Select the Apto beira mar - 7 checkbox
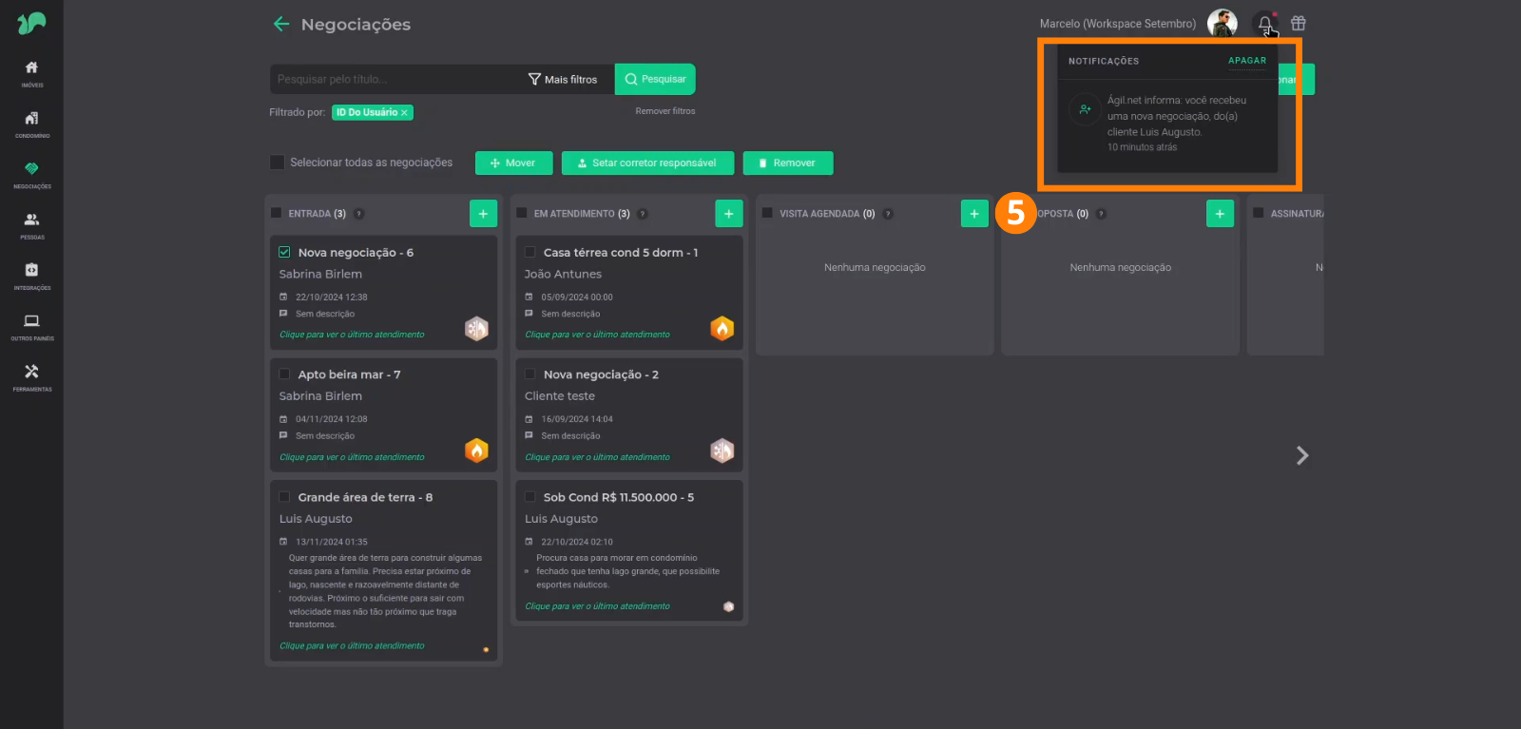Screen dimensions: 1521x729 coord(284,374)
